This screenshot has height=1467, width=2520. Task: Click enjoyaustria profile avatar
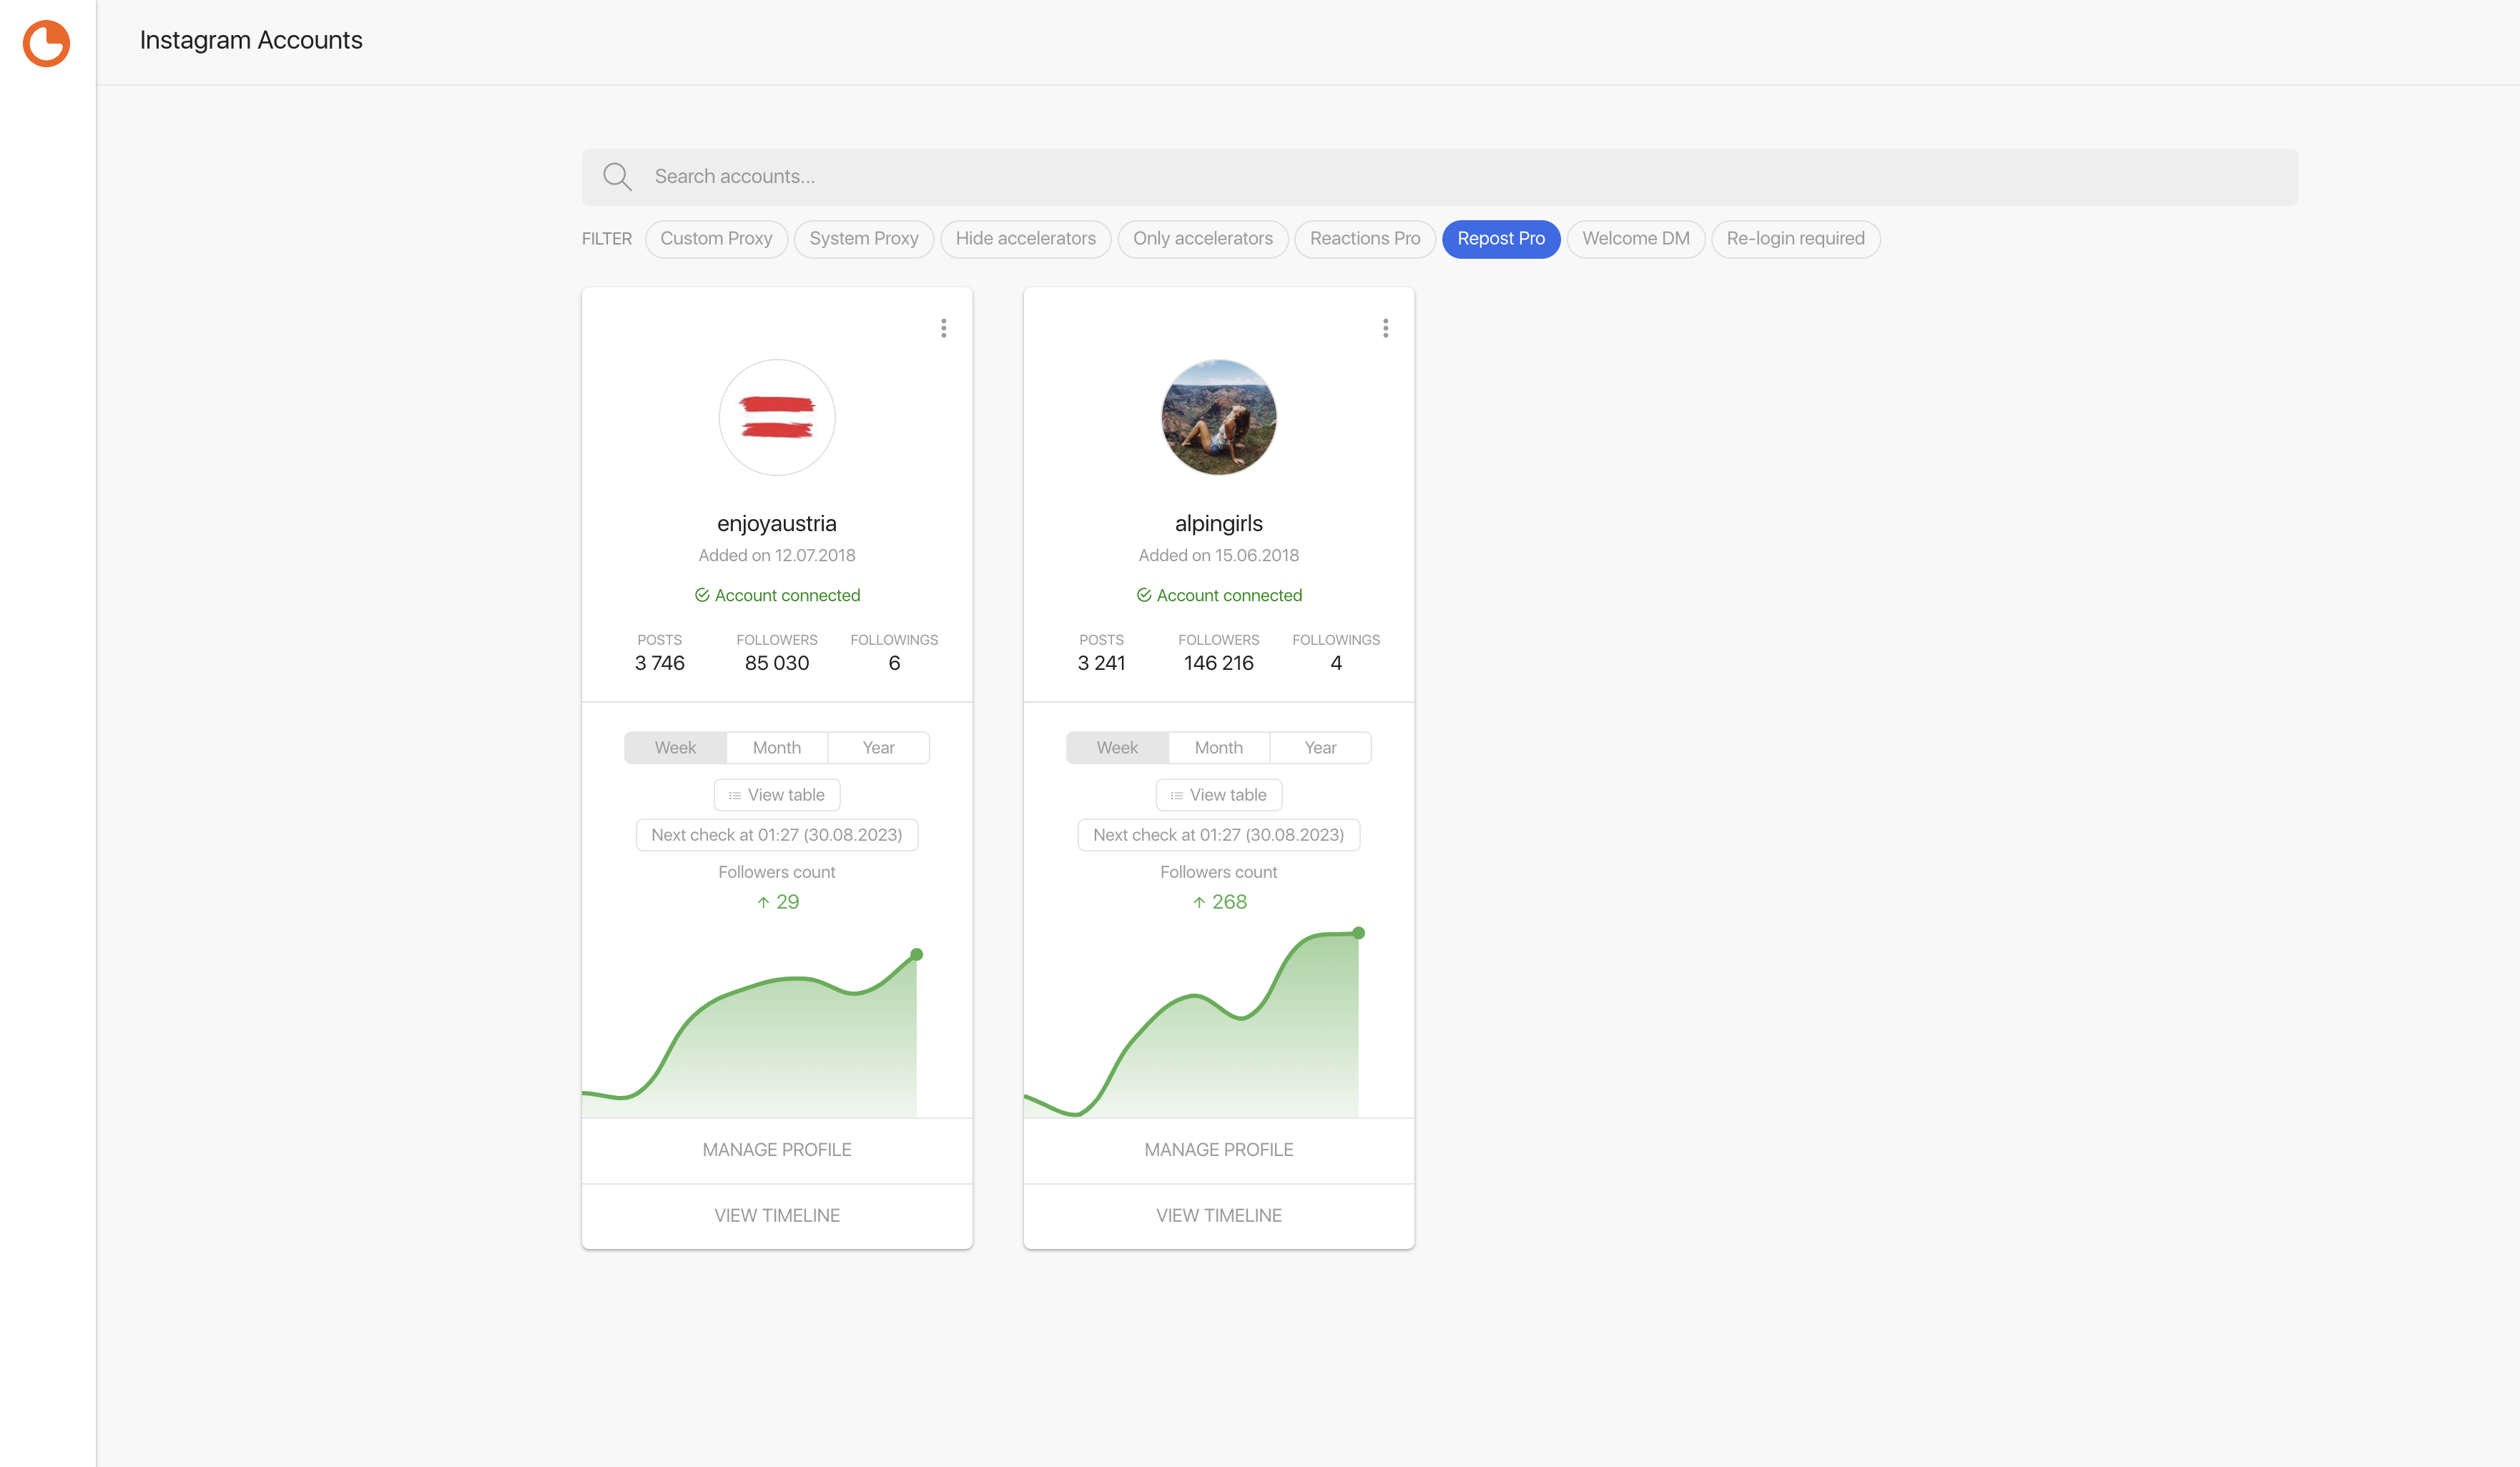777,417
